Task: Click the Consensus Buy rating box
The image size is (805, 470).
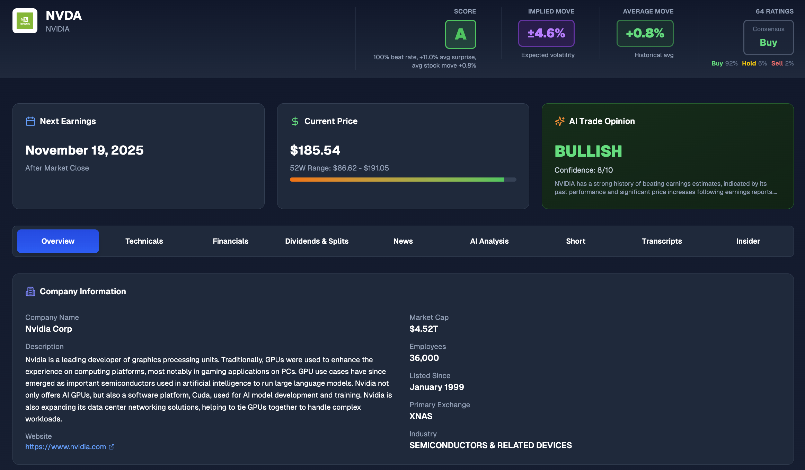Action: (768, 37)
